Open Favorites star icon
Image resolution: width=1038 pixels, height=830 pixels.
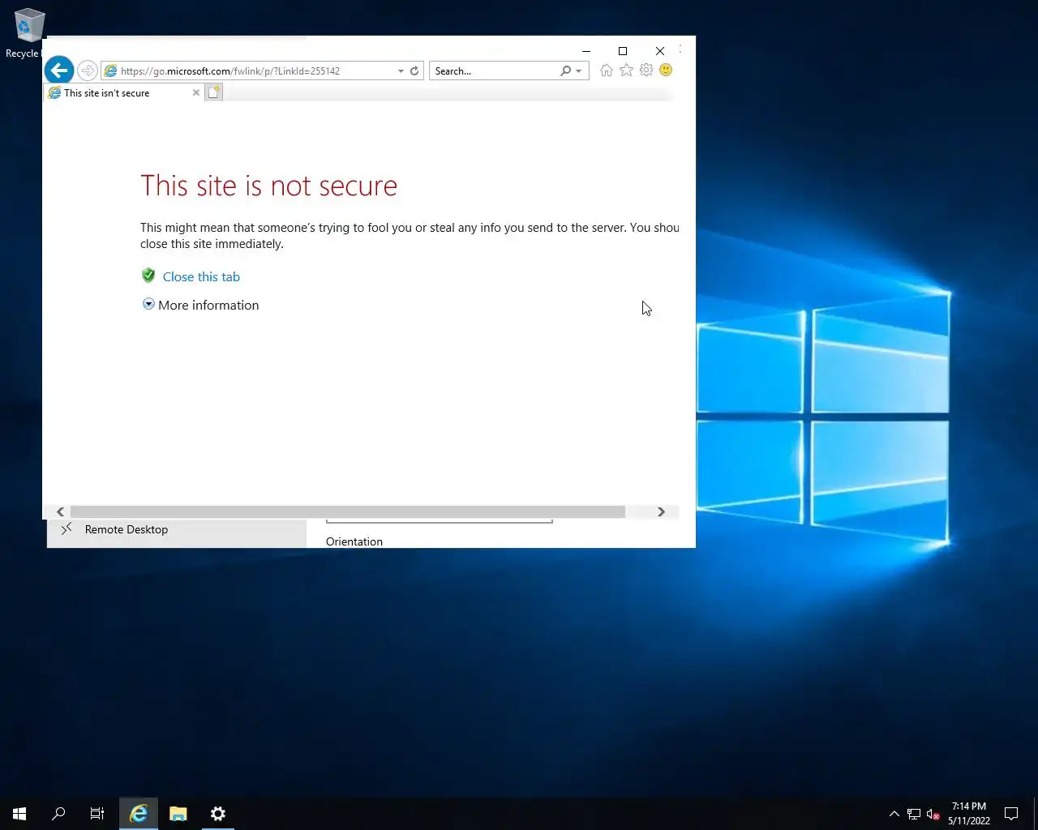point(626,71)
